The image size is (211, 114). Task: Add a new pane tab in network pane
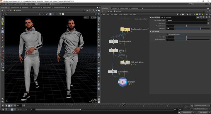pos(142,8)
